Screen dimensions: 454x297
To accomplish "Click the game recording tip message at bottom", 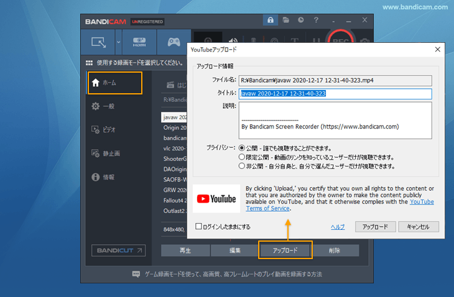I will (233, 274).
